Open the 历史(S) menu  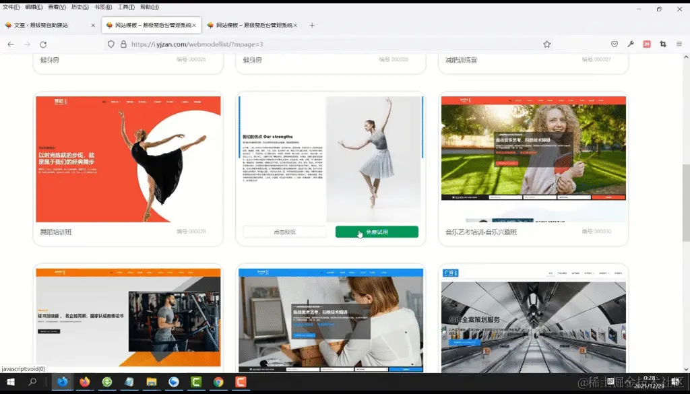click(80, 7)
